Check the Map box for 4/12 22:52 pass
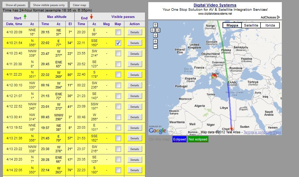This screenshot has width=299, height=177. tap(118, 106)
